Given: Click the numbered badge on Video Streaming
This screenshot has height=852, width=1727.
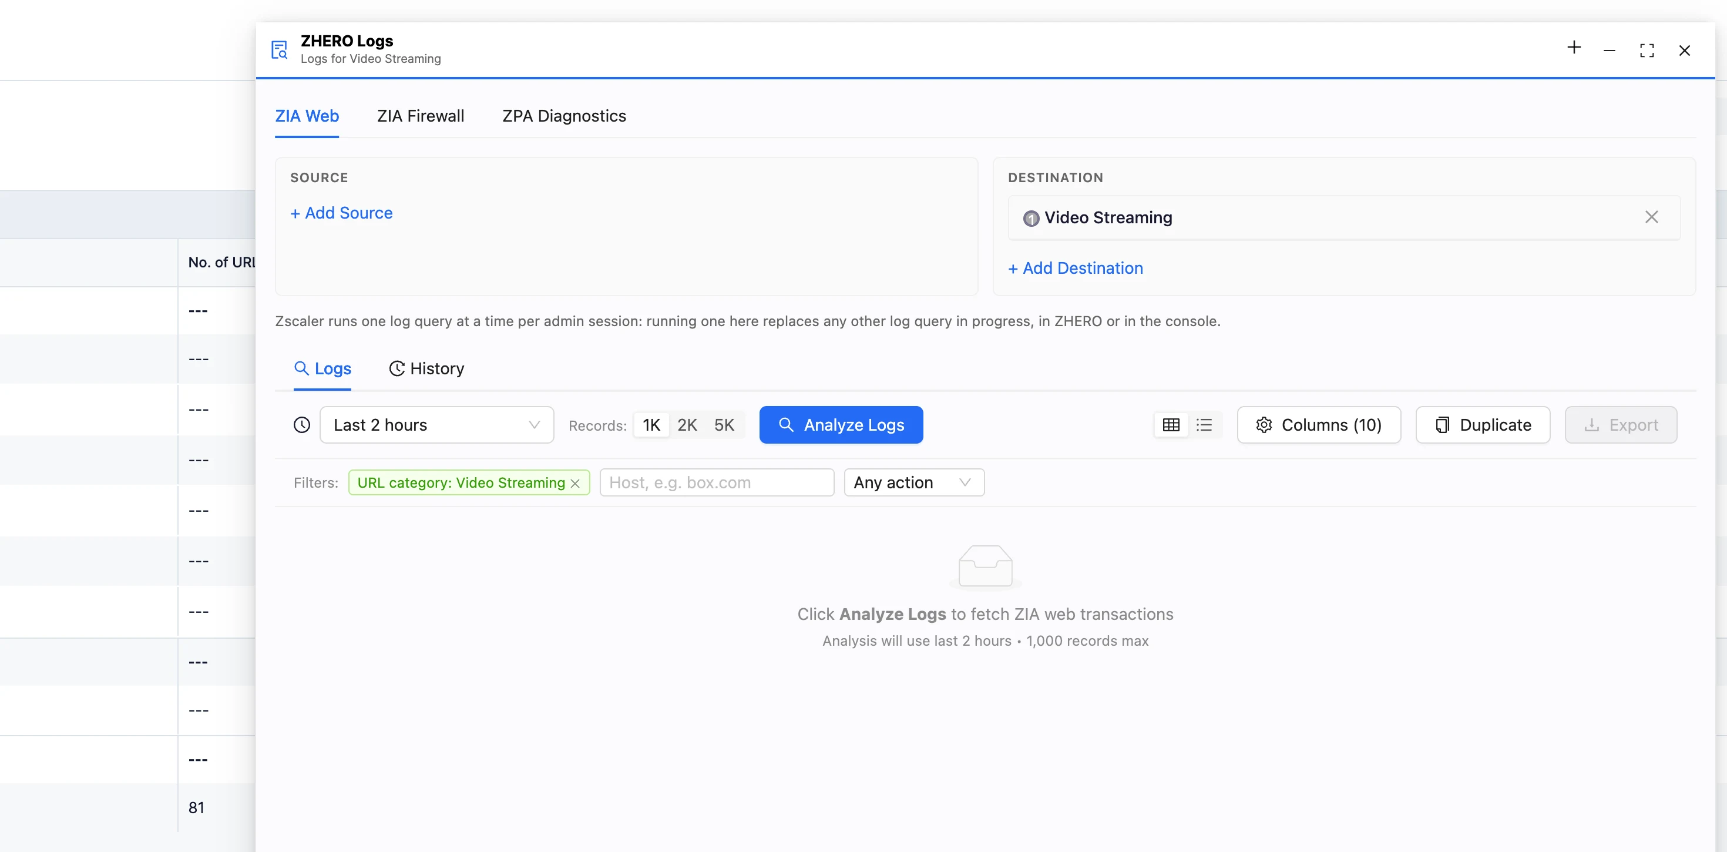Looking at the screenshot, I should point(1030,218).
